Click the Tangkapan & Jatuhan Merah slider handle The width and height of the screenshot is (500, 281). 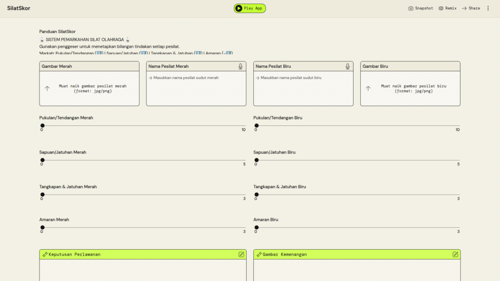pos(42,195)
